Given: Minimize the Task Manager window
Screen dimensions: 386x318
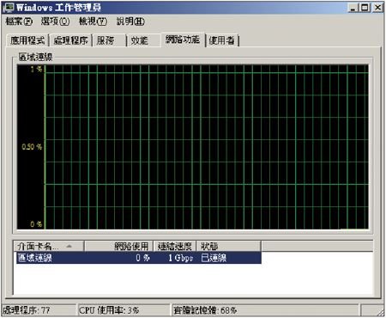Looking at the screenshot, I should click(x=353, y=8).
